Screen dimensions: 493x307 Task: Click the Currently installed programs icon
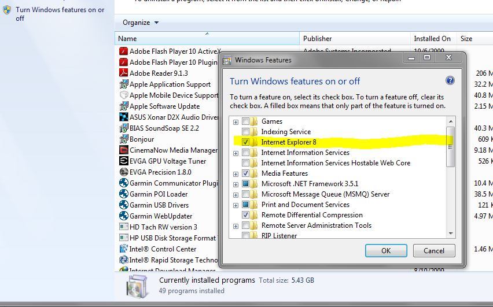[x=137, y=286]
